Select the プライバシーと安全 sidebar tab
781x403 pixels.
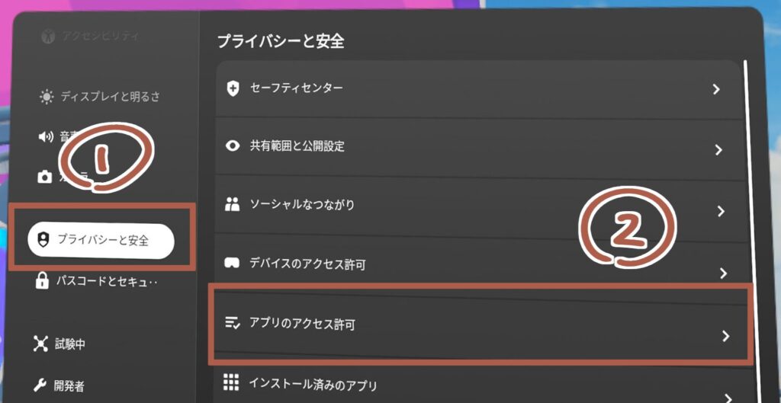tap(101, 240)
